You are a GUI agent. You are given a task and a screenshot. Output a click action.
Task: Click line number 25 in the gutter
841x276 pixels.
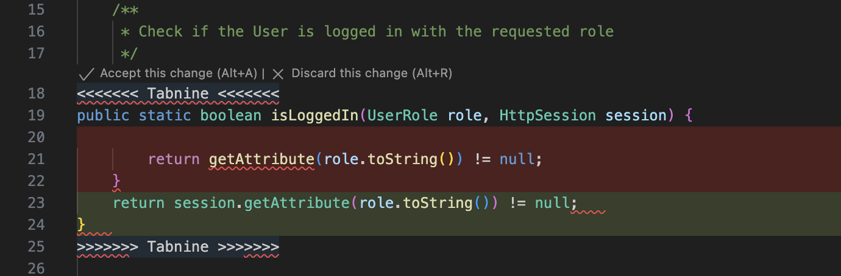tap(36, 247)
